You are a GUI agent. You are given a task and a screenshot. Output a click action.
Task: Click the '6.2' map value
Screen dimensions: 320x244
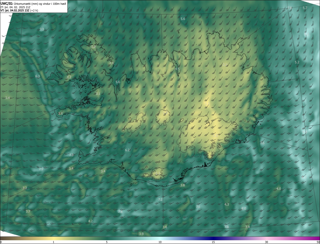[x=127, y=150]
